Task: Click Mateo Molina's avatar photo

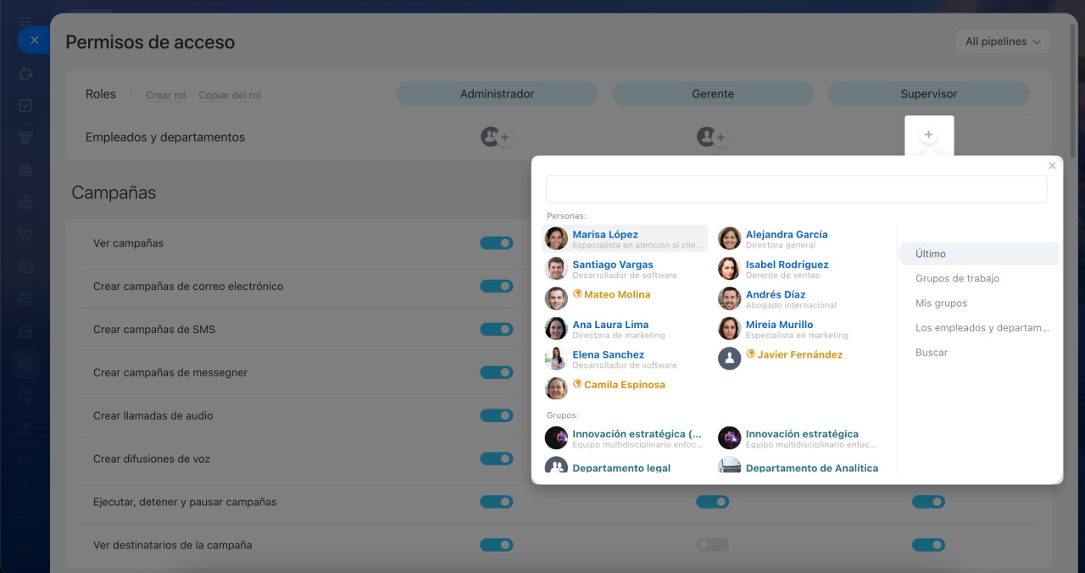Action: pyautogui.click(x=556, y=298)
